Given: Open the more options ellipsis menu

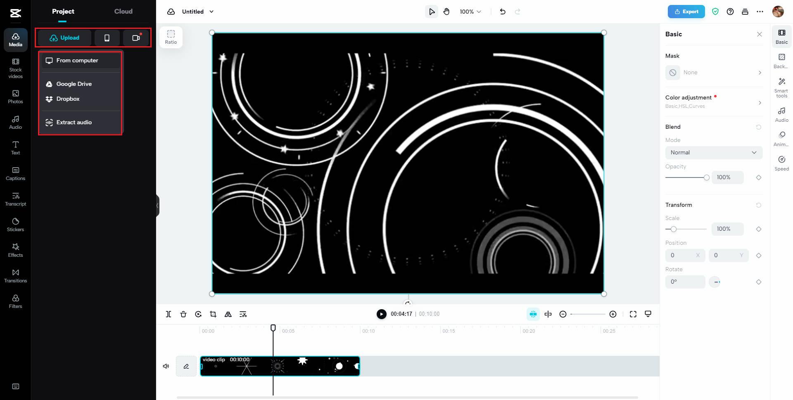Looking at the screenshot, I should coord(760,12).
